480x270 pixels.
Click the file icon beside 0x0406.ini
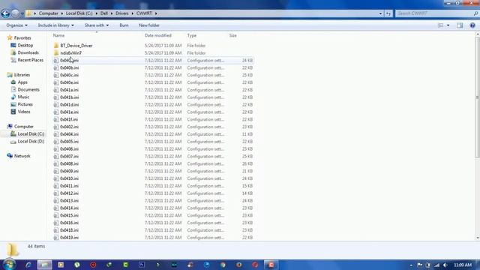(56, 148)
